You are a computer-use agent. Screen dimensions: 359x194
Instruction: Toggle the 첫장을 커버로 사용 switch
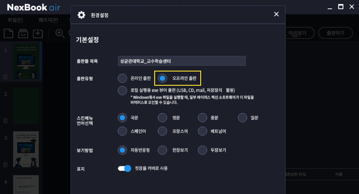pyautogui.click(x=125, y=168)
